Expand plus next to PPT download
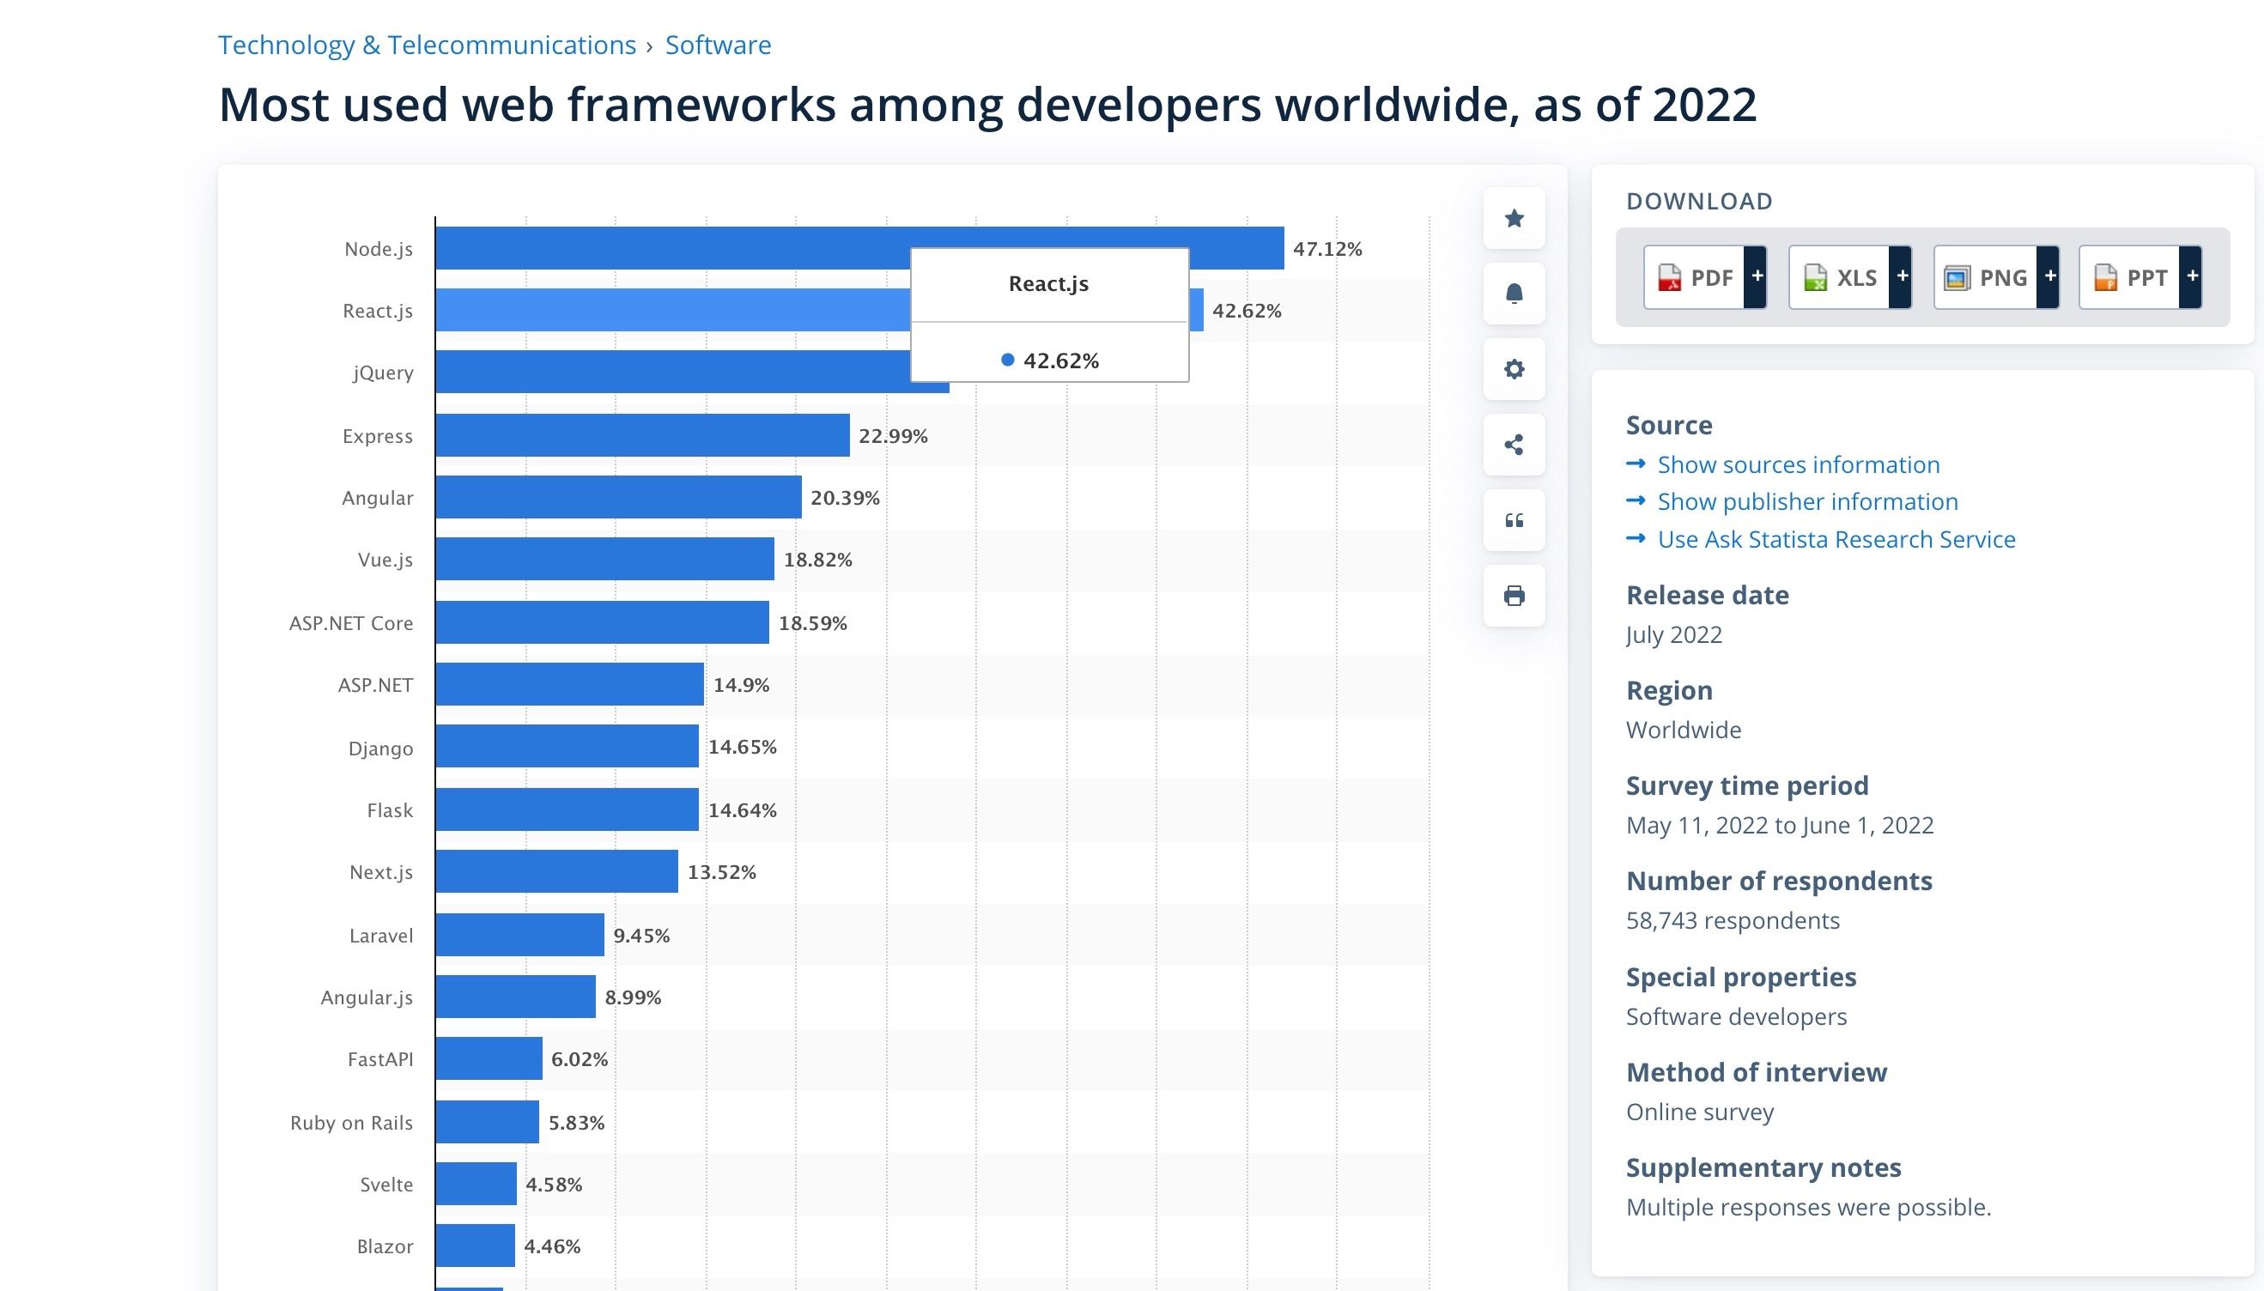This screenshot has height=1291, width=2264. pos(2191,276)
